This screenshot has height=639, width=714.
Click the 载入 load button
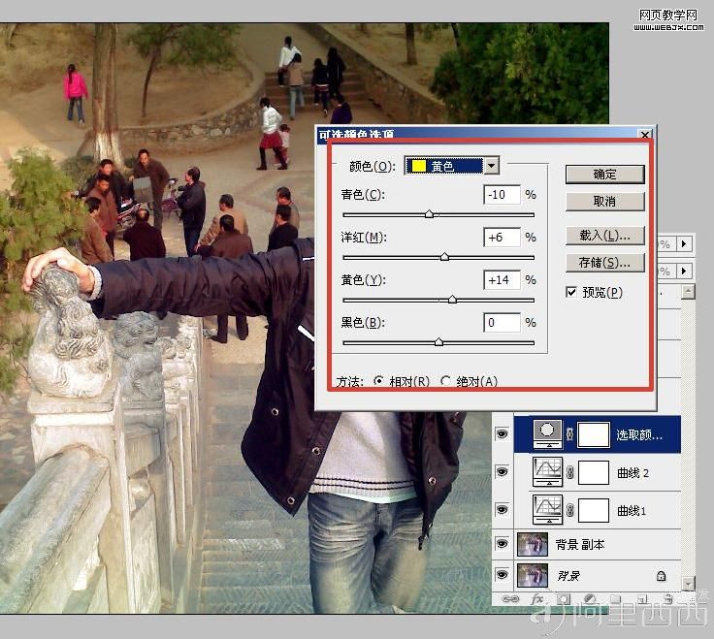click(604, 236)
